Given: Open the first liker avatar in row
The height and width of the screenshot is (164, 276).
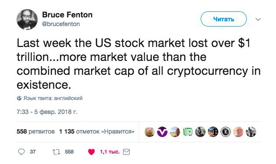Looking at the screenshot, I should (150, 132).
